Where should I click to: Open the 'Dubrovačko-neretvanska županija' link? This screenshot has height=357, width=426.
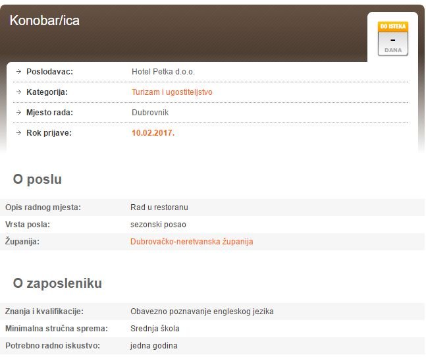coord(192,242)
